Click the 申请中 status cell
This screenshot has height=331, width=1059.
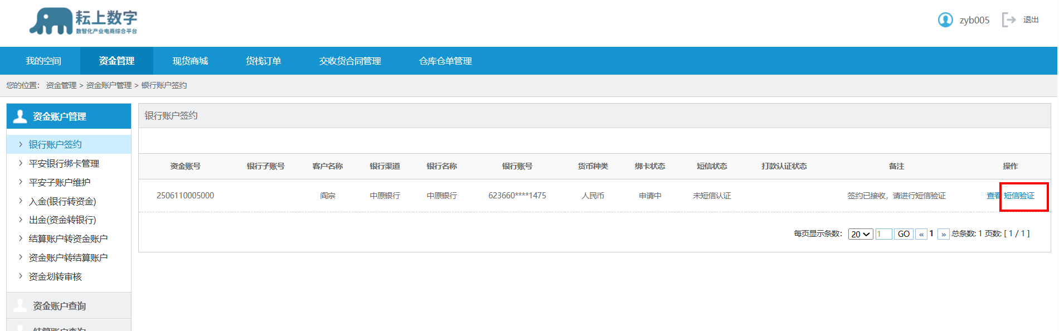pyautogui.click(x=650, y=196)
